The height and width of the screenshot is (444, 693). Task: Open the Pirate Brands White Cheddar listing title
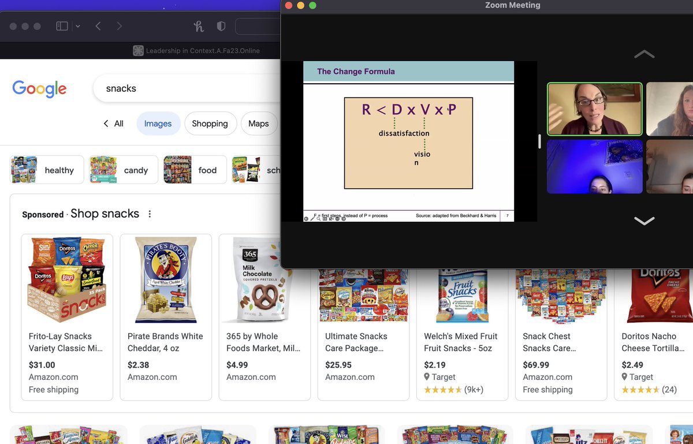[x=165, y=342]
